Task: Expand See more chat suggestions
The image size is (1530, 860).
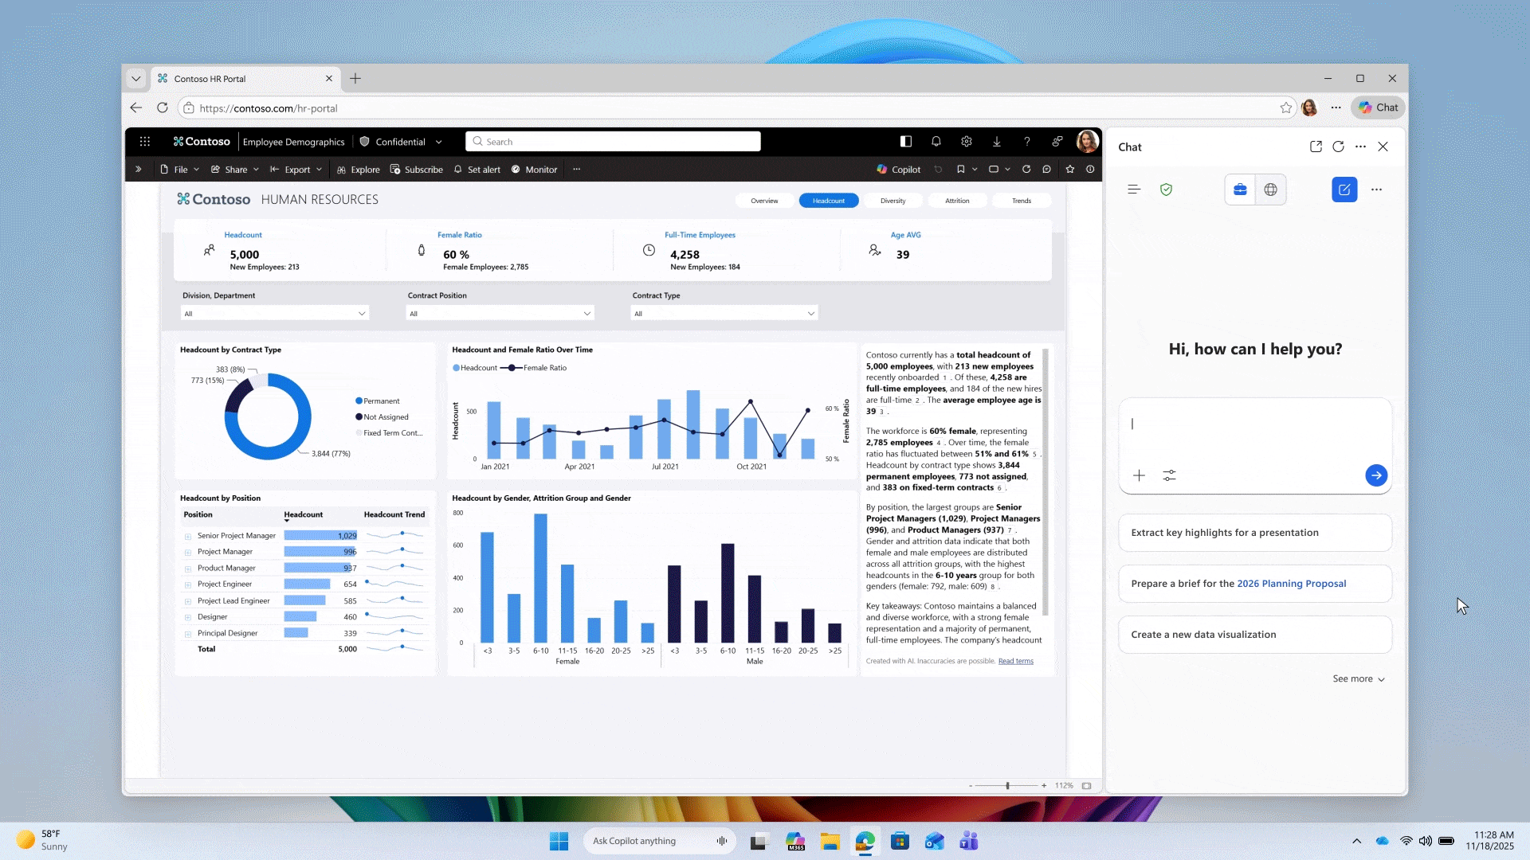Action: [x=1359, y=679]
